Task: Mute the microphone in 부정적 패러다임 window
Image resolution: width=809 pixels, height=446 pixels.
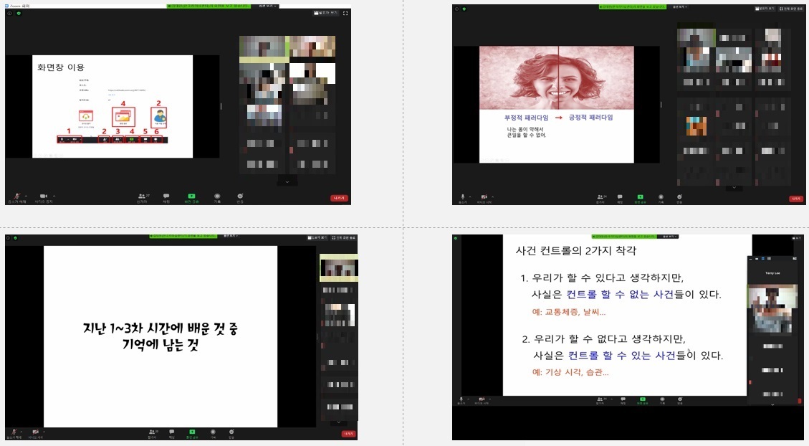Action: pos(463,198)
